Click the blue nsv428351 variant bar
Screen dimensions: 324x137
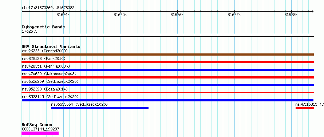(167, 70)
